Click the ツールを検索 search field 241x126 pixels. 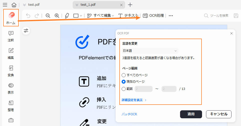tap(216, 16)
